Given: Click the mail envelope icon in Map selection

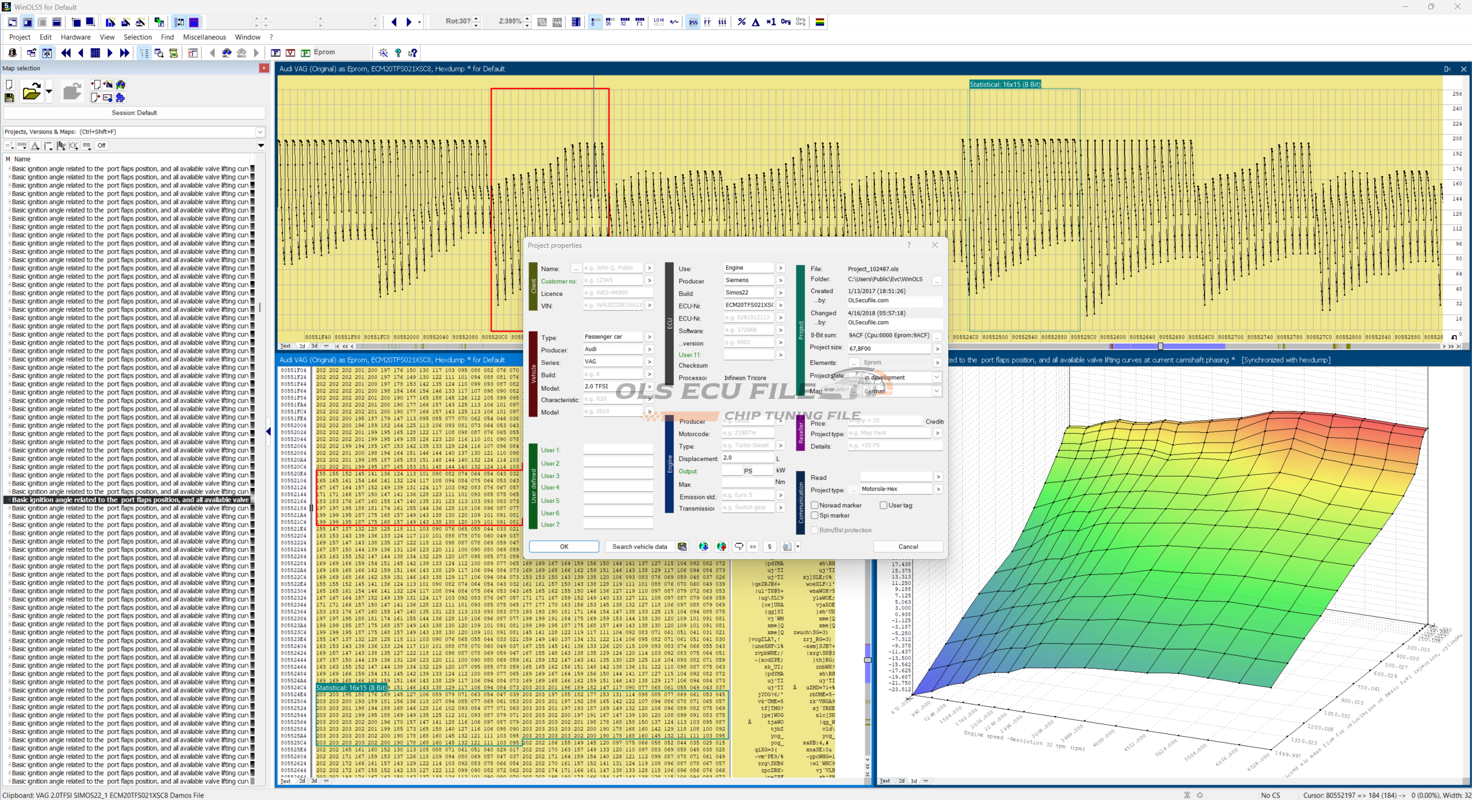Looking at the screenshot, I should click(108, 98).
